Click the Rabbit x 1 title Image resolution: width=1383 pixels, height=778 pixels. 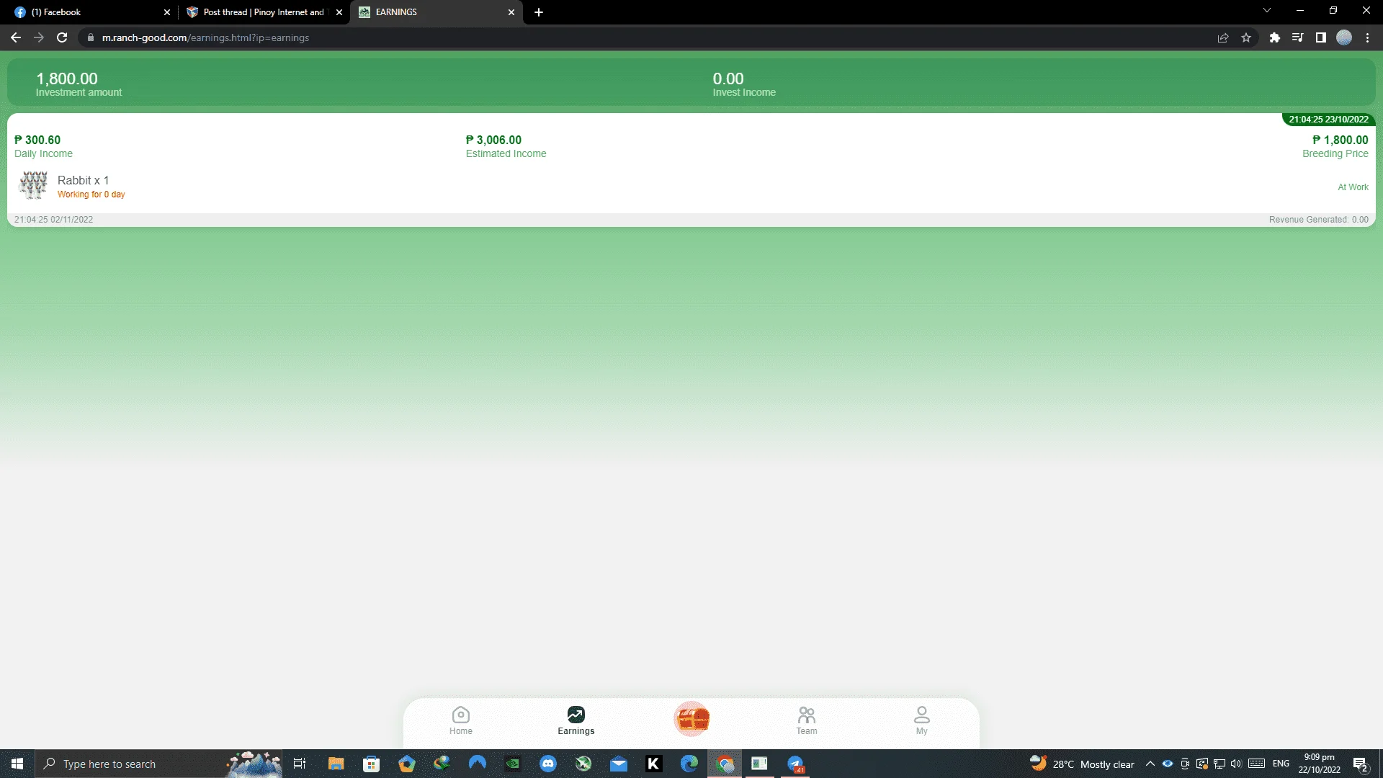click(x=83, y=180)
